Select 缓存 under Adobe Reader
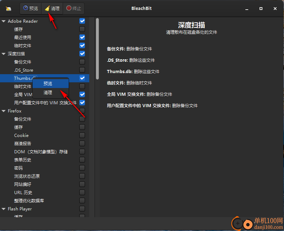This screenshot has width=284, height=231. click(x=18, y=29)
